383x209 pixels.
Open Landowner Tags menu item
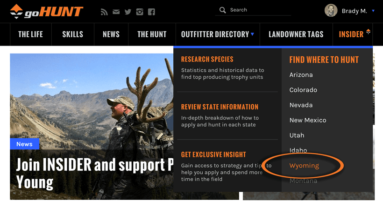click(296, 34)
